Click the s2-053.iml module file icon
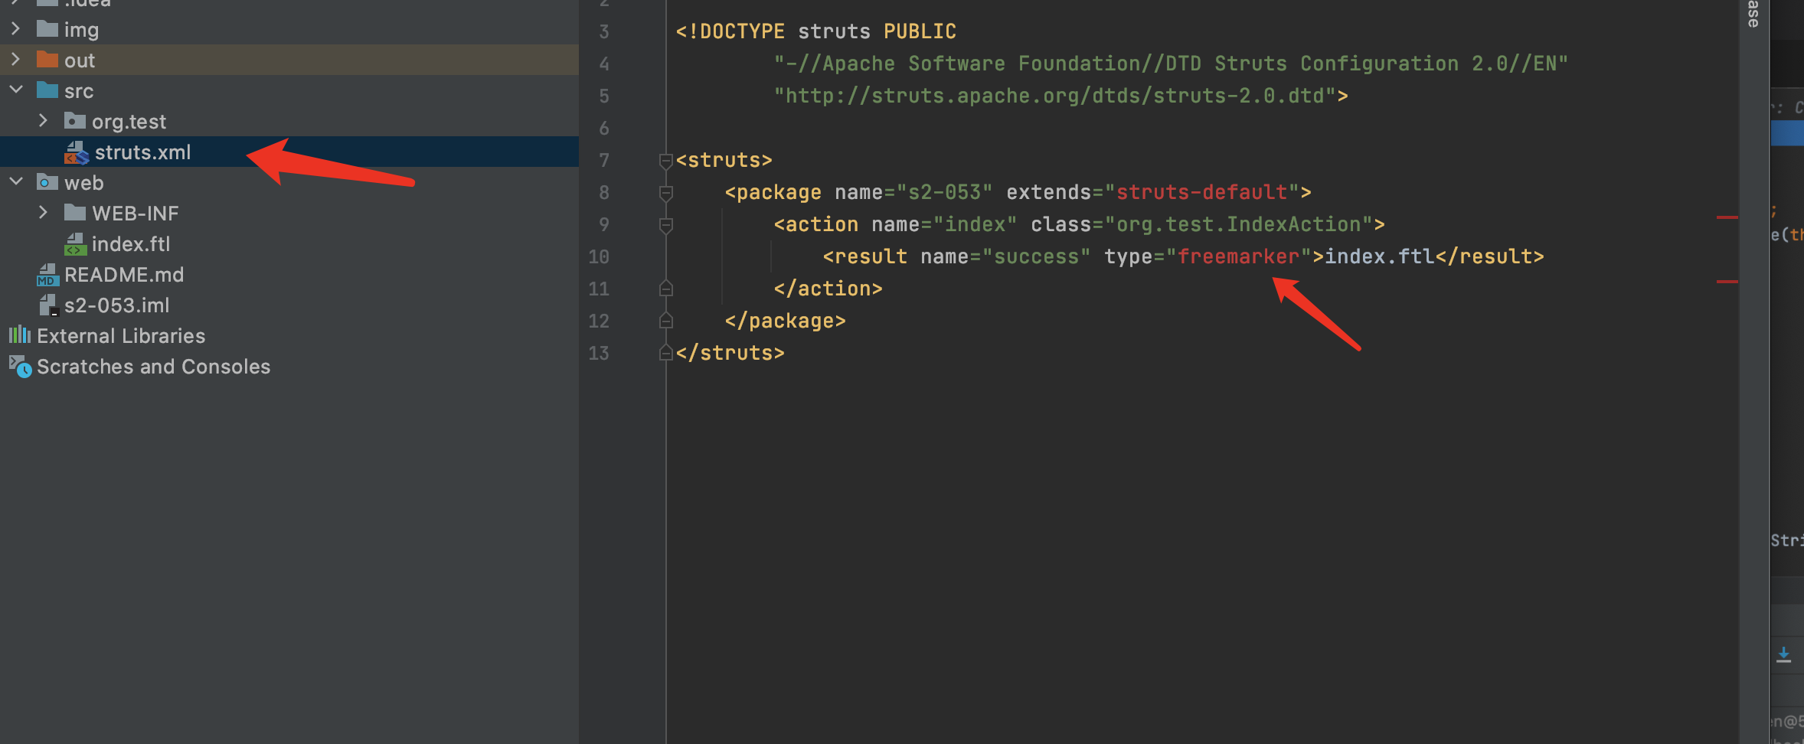This screenshot has height=744, width=1804. 48,305
